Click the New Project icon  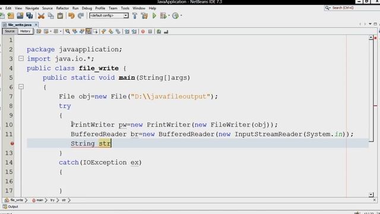[x=11, y=16]
